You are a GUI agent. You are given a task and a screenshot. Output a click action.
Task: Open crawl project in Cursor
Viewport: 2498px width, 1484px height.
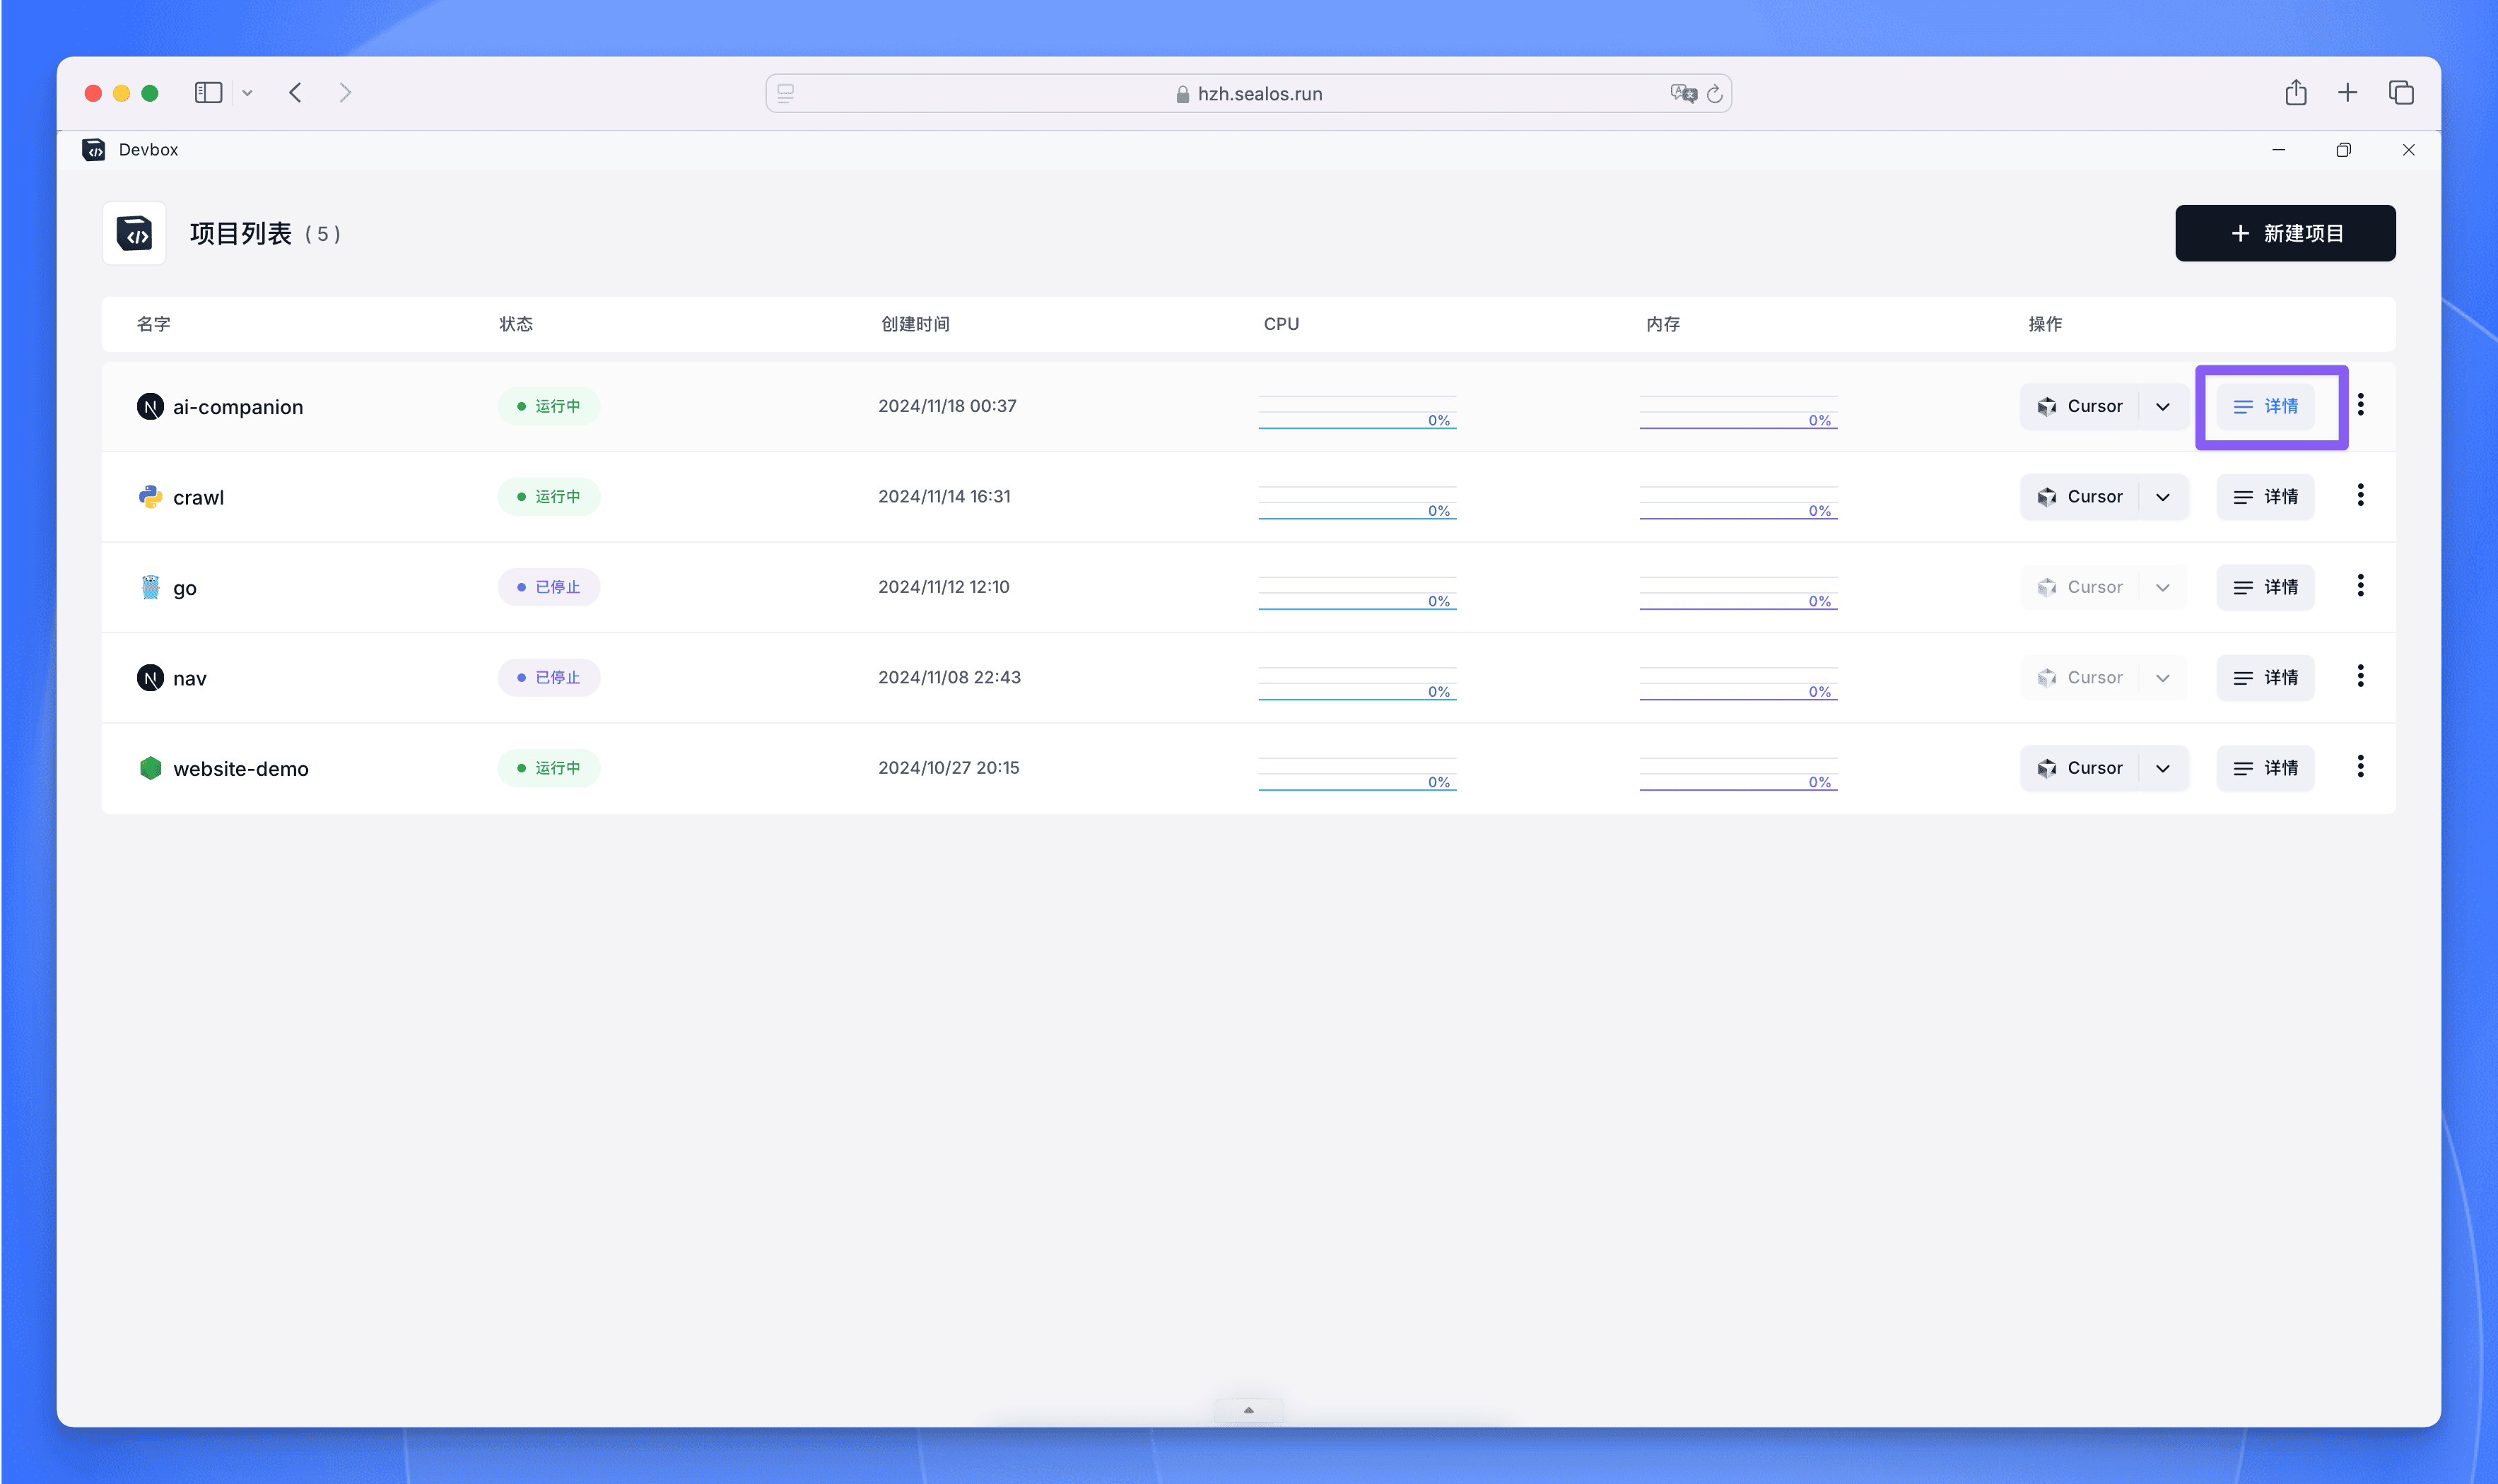pos(2080,497)
